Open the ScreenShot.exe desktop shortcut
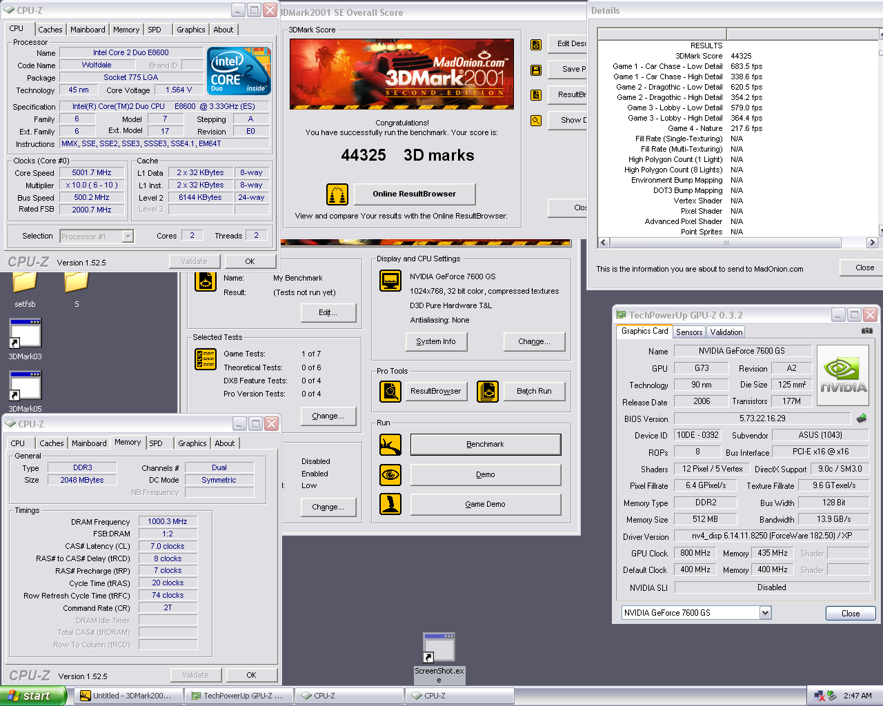The width and height of the screenshot is (883, 706). click(439, 658)
